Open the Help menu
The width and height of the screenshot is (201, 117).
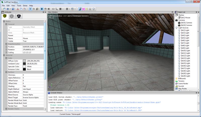tap(31, 6)
